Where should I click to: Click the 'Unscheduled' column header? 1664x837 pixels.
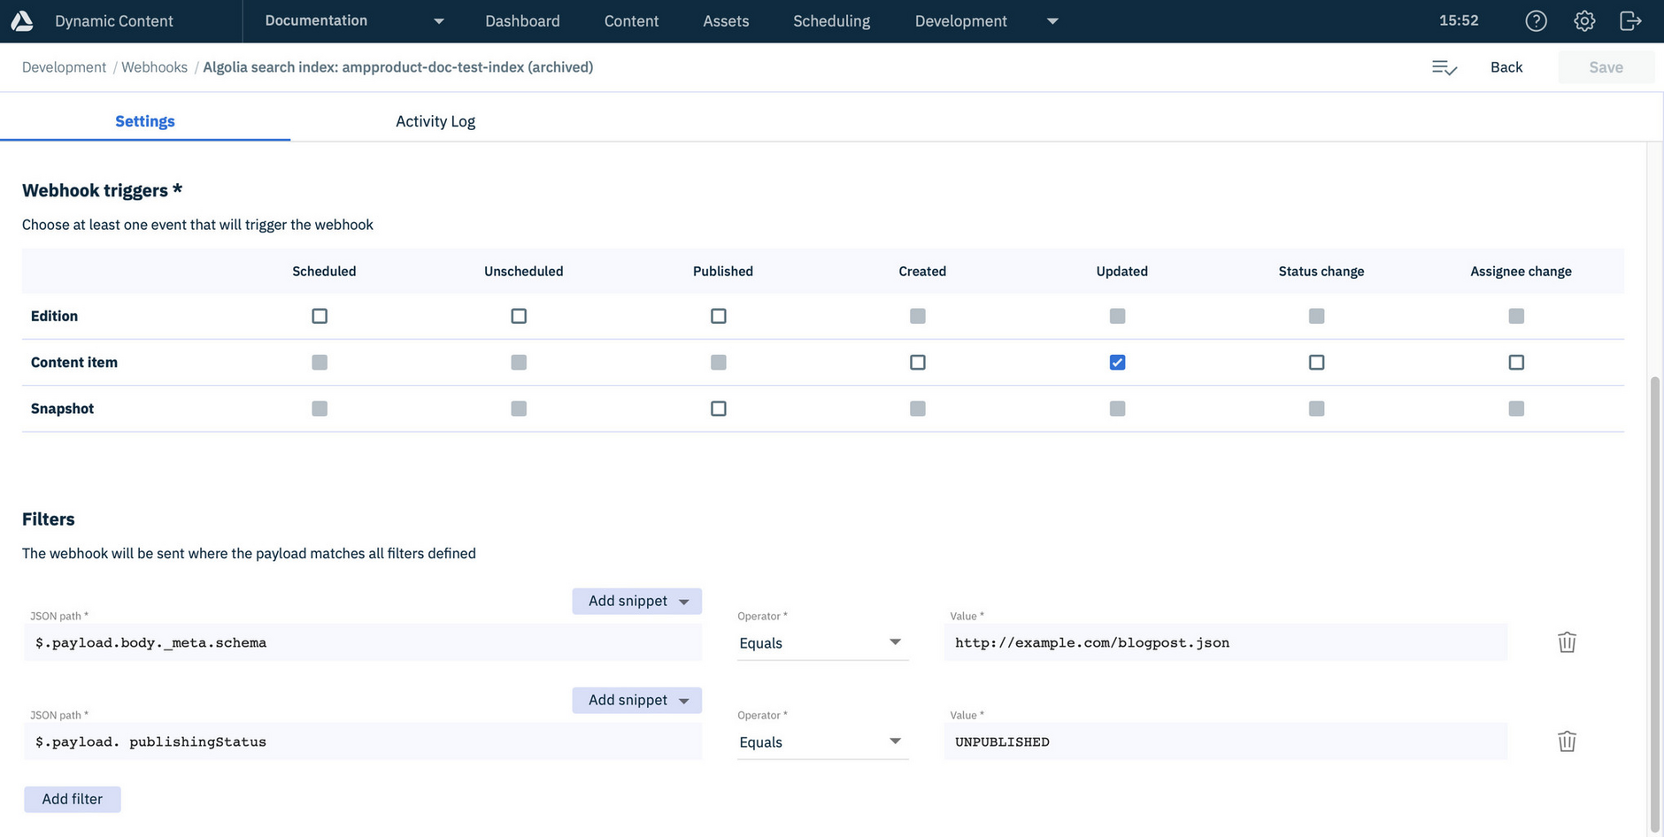[523, 271]
